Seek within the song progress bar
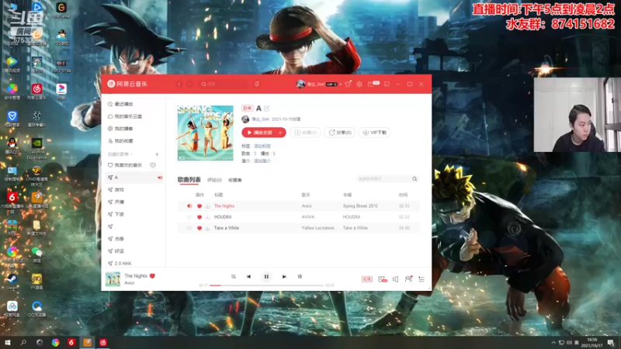This screenshot has width=621, height=349. point(266,285)
